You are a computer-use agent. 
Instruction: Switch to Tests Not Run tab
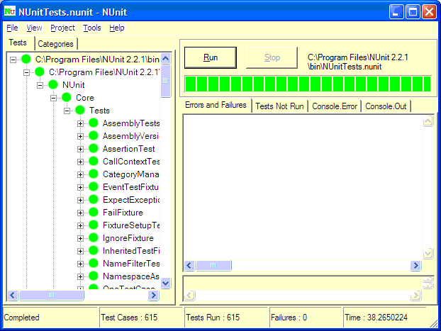(279, 106)
